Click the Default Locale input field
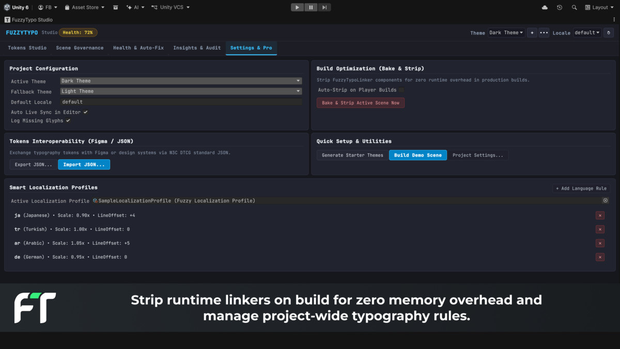This screenshot has width=620, height=349. (181, 102)
